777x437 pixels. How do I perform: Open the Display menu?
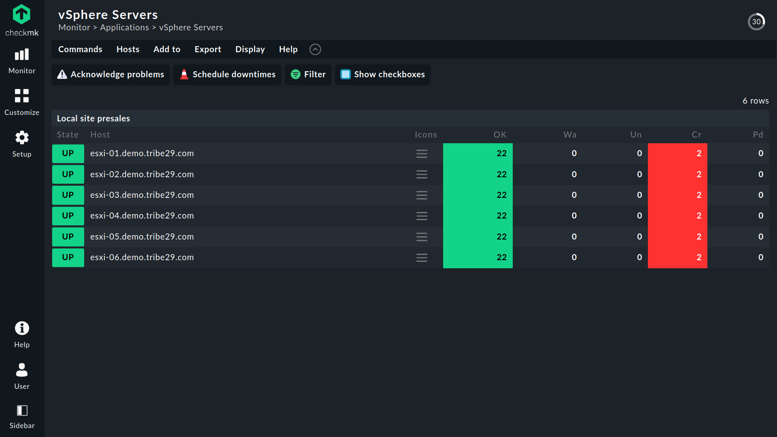(x=250, y=49)
